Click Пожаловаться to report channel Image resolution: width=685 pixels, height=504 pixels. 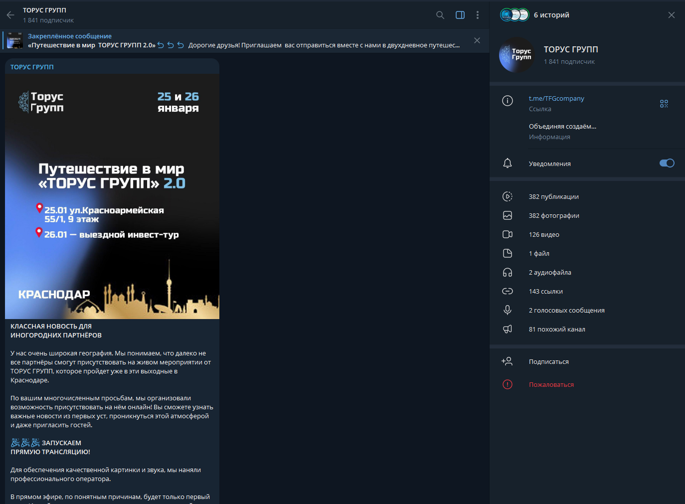551,384
